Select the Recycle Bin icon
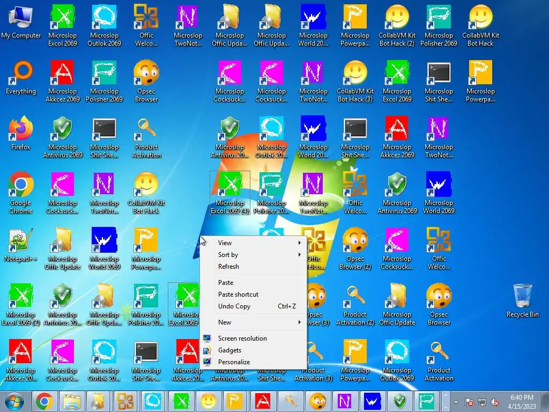 pyautogui.click(x=522, y=300)
